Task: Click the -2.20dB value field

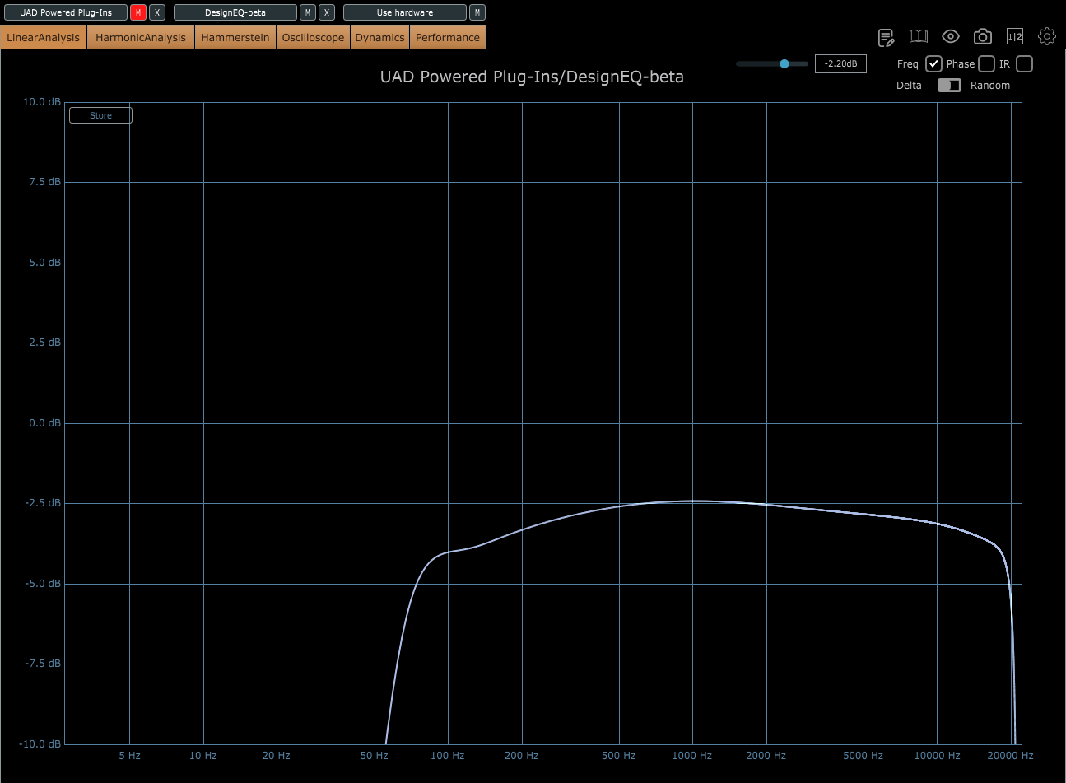Action: [x=840, y=64]
